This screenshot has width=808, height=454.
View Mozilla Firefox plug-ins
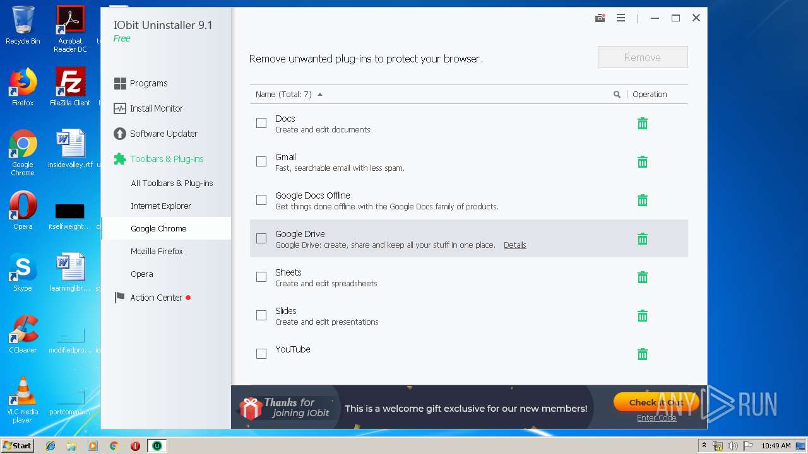tap(157, 251)
